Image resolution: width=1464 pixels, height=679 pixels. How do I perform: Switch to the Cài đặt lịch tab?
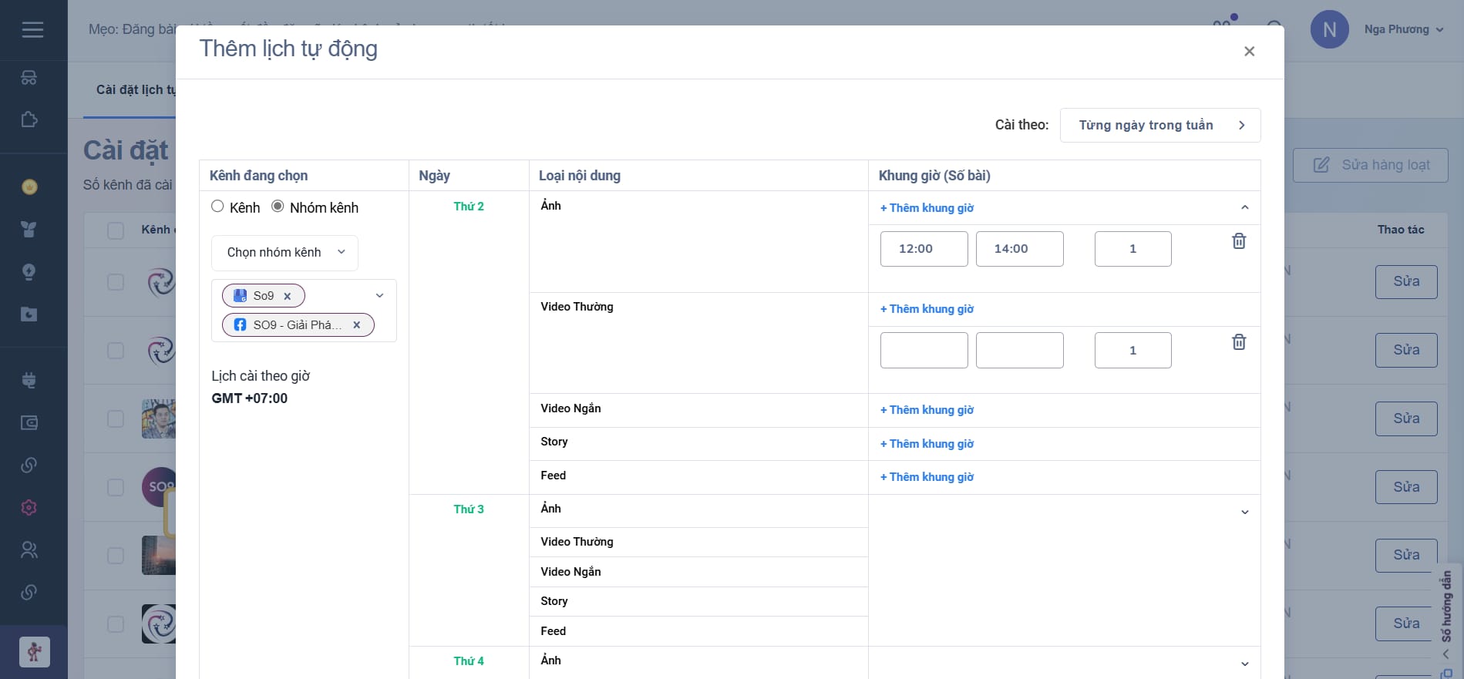coord(135,90)
